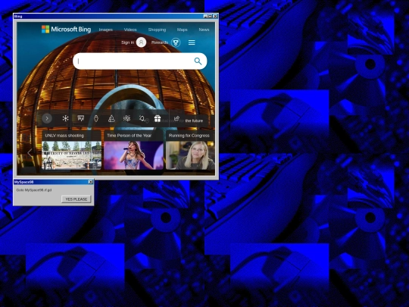Open the Shopping tab on Bing
The height and width of the screenshot is (307, 409).
click(157, 30)
